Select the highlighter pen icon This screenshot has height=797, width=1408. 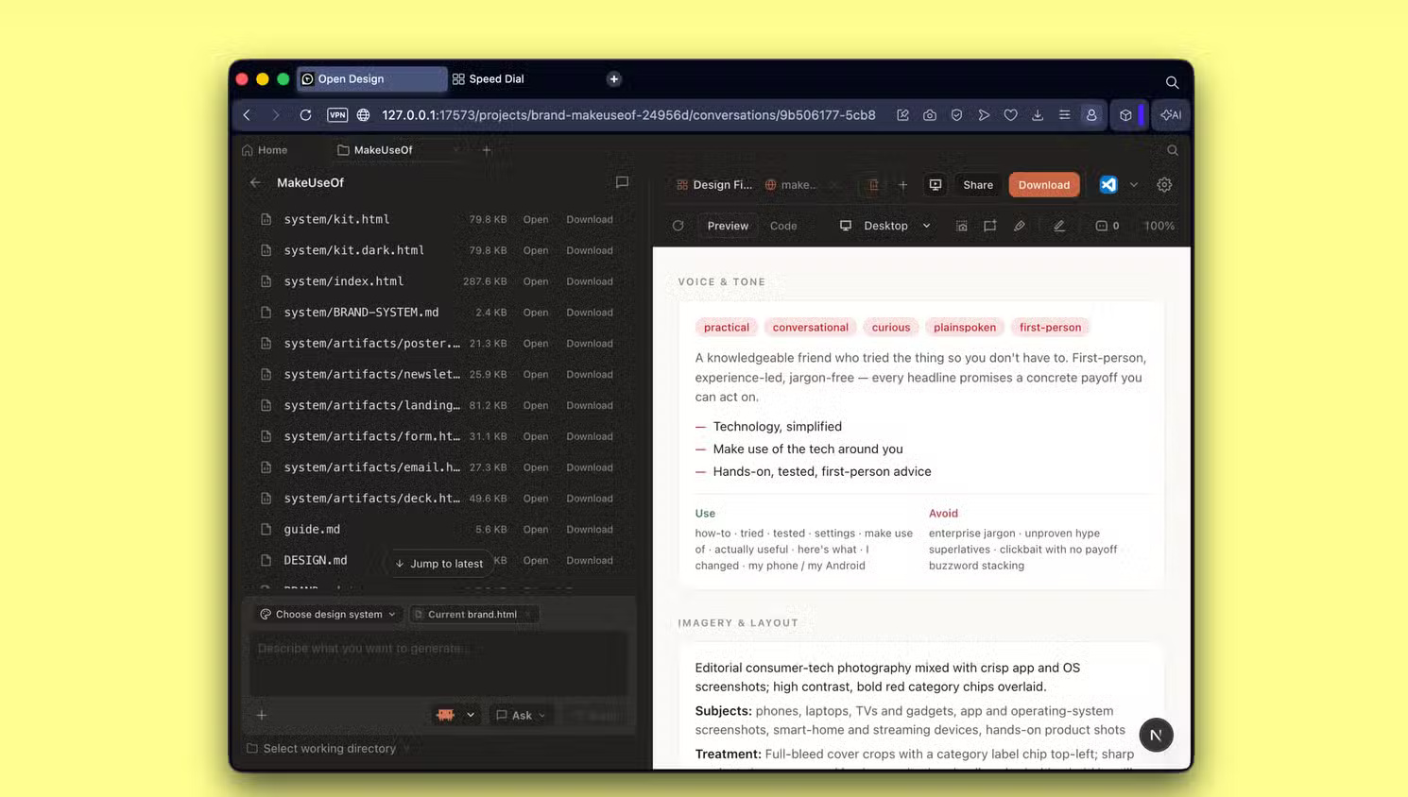click(x=1020, y=226)
